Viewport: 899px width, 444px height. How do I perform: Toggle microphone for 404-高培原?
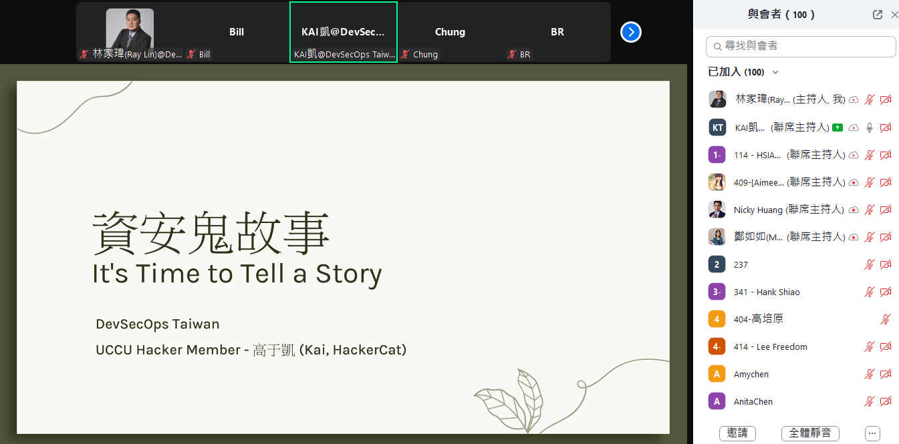886,320
